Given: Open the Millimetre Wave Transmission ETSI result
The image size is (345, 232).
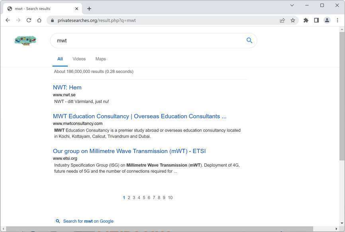Looking at the screenshot, I should click(129, 151).
